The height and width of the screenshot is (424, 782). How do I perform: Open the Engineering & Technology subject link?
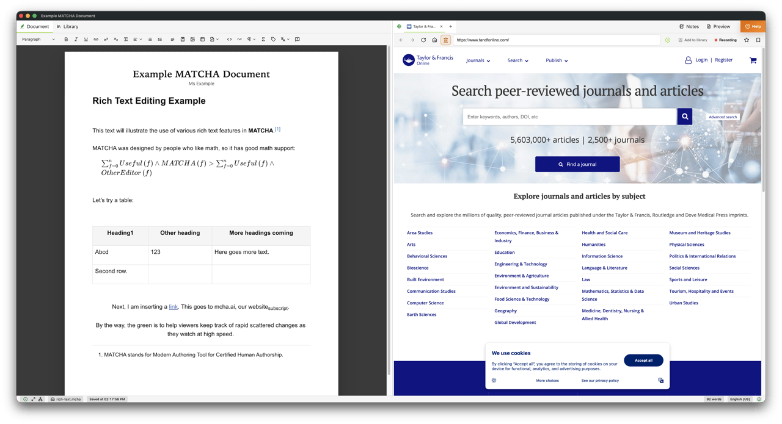pyautogui.click(x=521, y=264)
